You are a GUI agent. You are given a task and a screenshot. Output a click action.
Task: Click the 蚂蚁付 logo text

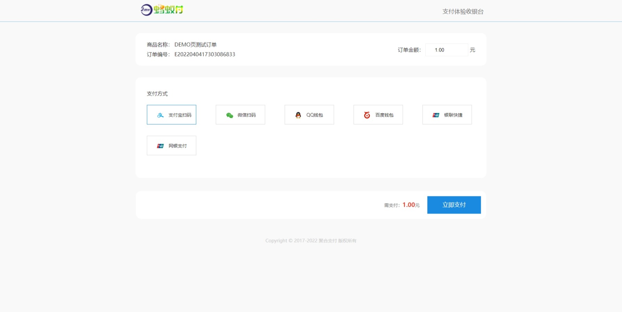click(x=168, y=10)
